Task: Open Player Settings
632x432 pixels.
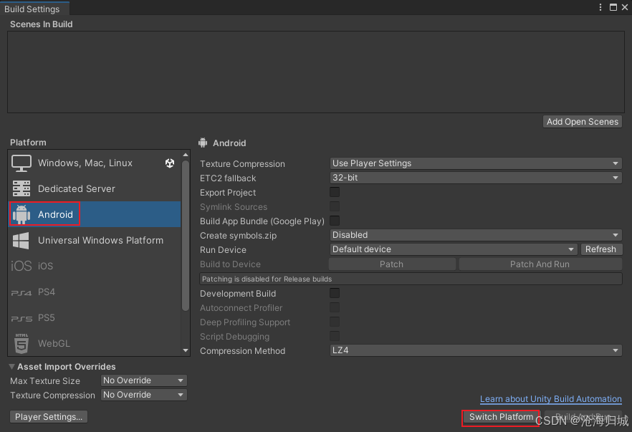Action: (x=49, y=417)
